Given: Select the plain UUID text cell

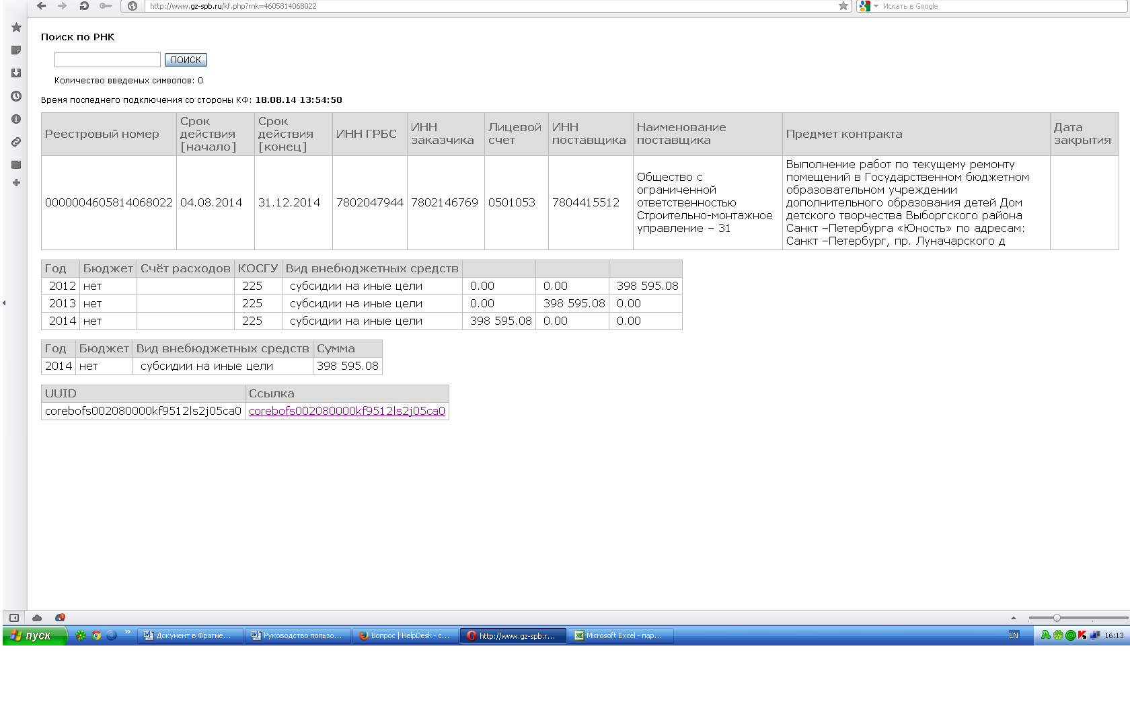Looking at the screenshot, I should [143, 411].
